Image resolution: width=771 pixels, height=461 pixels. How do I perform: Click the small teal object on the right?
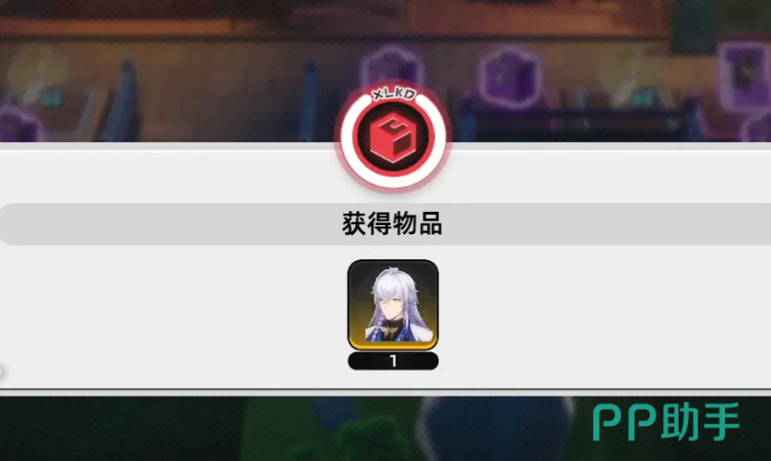click(646, 98)
